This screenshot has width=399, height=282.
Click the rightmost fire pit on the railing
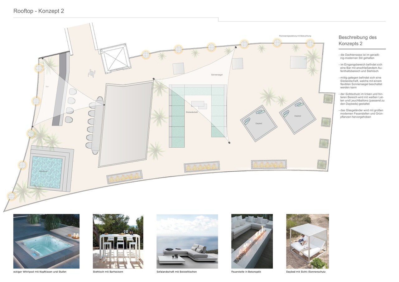pyautogui.click(x=269, y=164)
